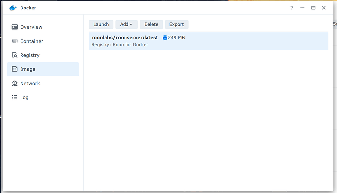Click the Image sidebar icon

(x=14, y=69)
